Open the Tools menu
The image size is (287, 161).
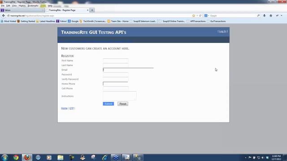pos(43,6)
